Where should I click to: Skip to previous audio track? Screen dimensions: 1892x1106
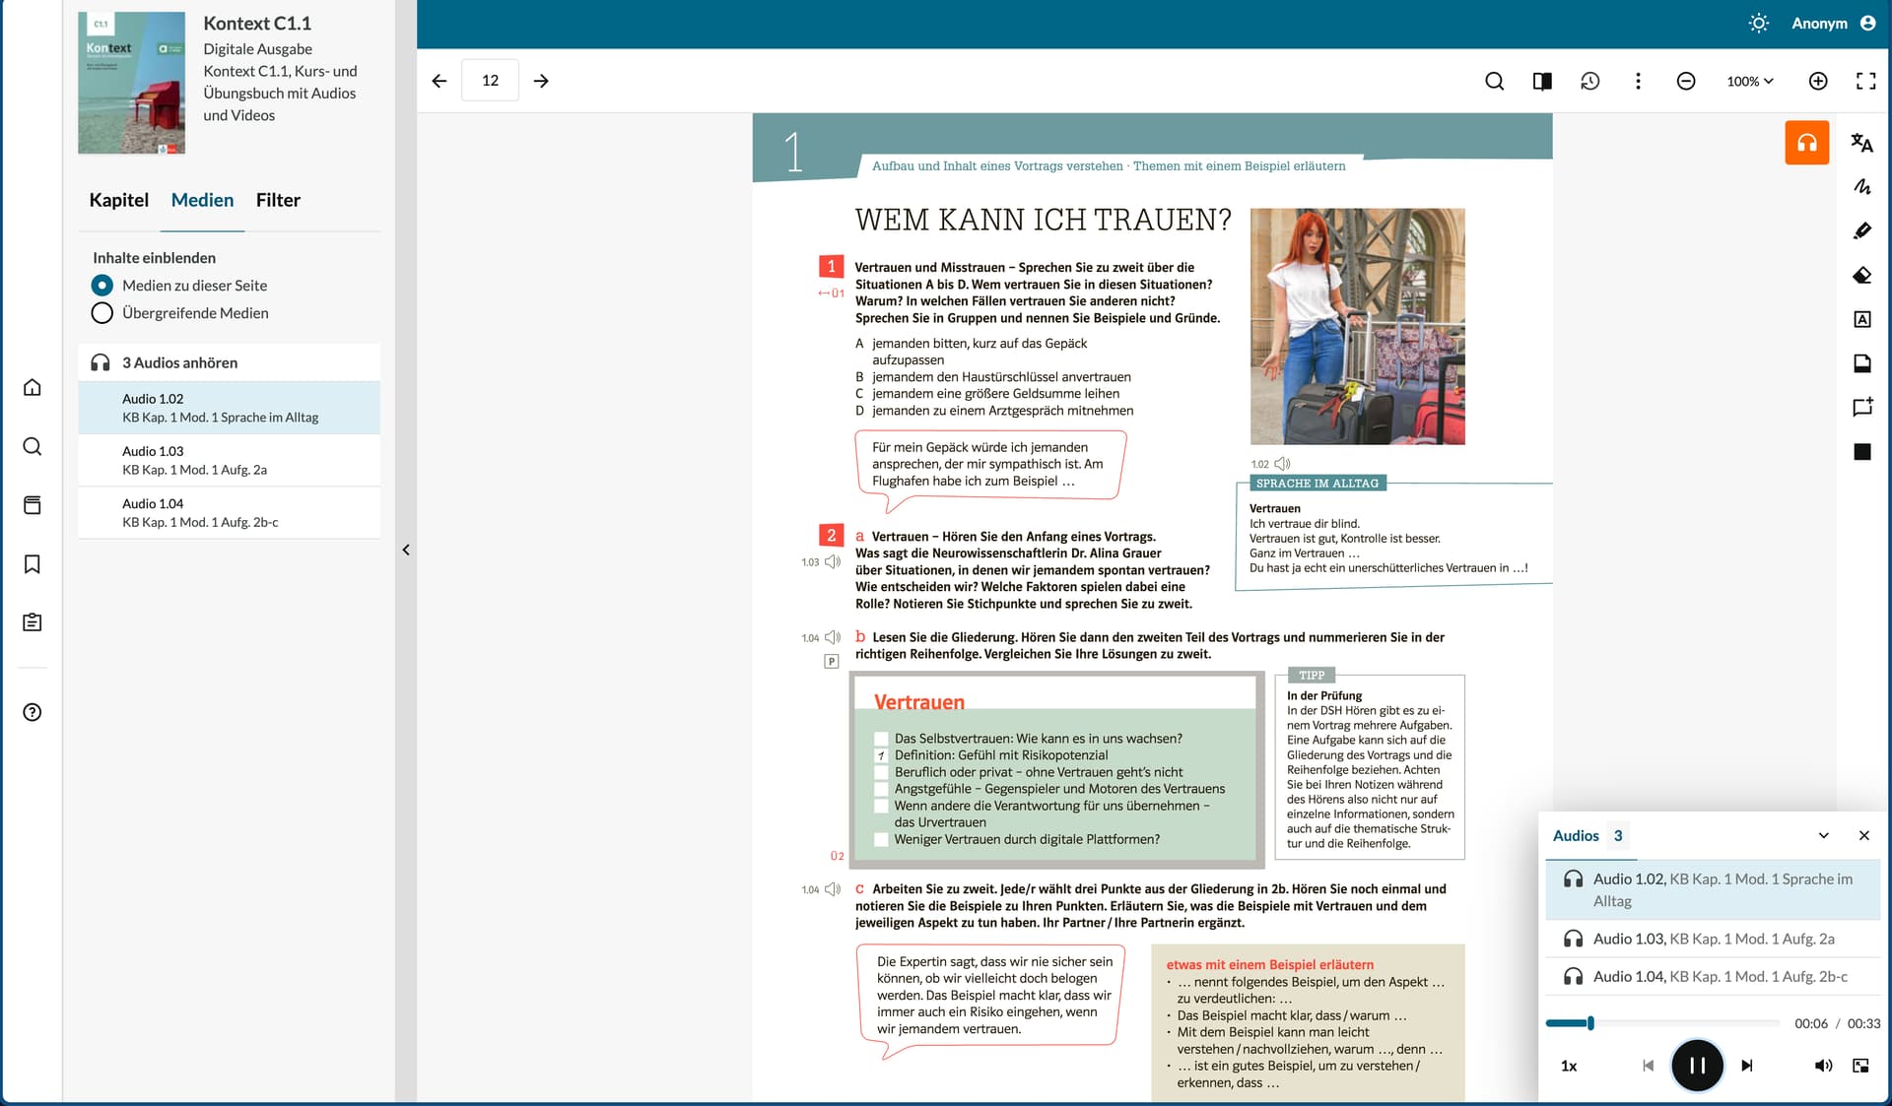(x=1648, y=1066)
